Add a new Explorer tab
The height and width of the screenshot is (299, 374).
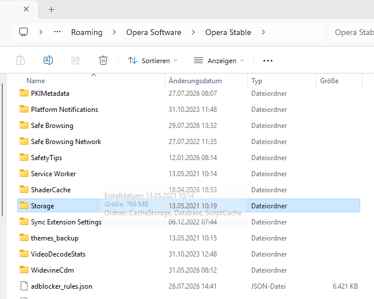51,10
